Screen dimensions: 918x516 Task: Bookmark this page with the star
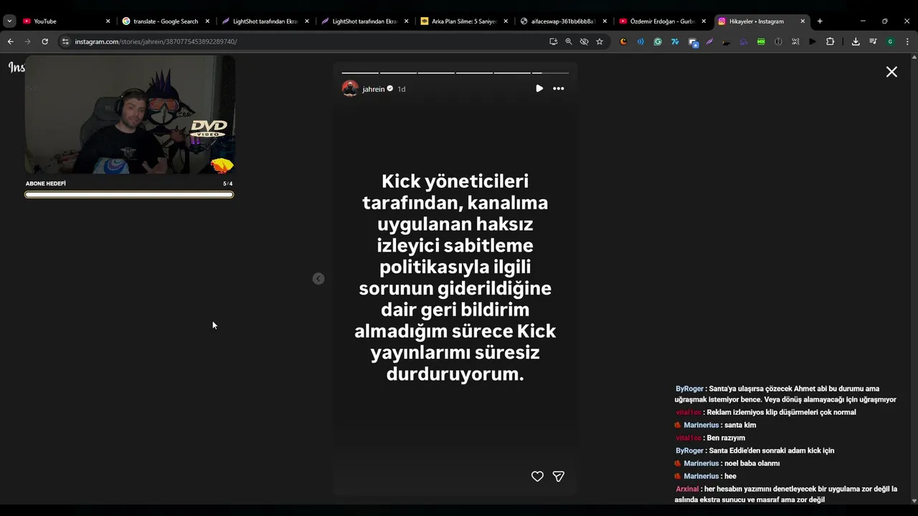pyautogui.click(x=600, y=42)
